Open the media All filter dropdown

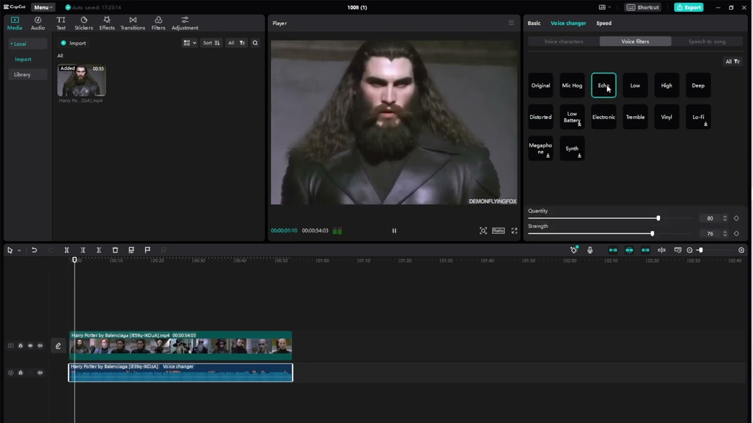[x=236, y=43]
